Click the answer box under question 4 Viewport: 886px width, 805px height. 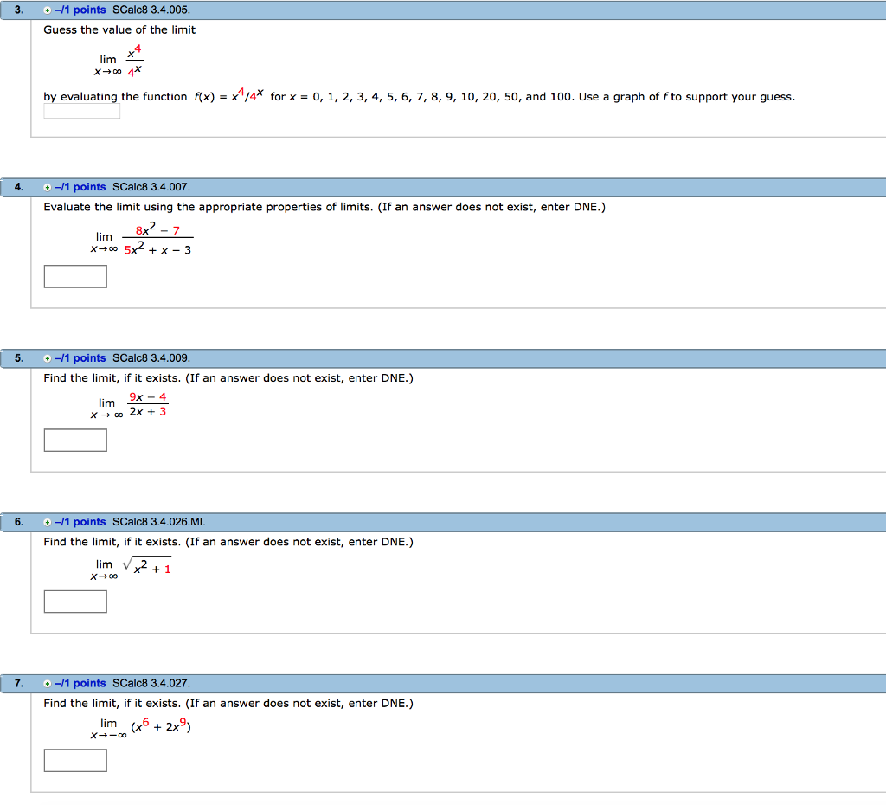(x=75, y=276)
